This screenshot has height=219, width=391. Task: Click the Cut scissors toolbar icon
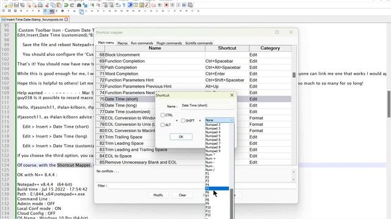pyautogui.click(x=46, y=5)
